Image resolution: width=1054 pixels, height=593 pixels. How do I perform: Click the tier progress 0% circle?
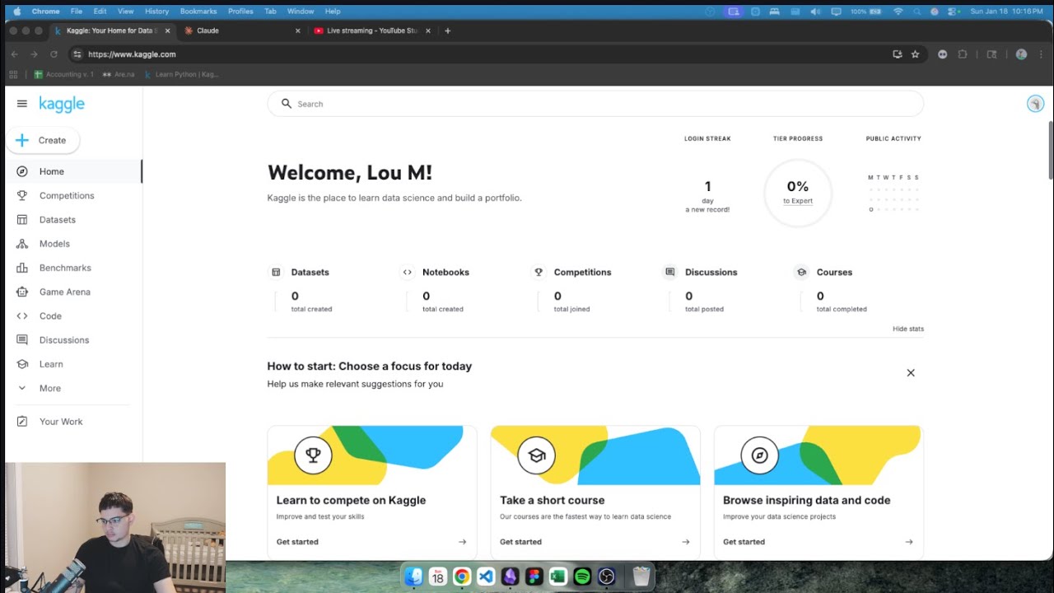click(798, 194)
